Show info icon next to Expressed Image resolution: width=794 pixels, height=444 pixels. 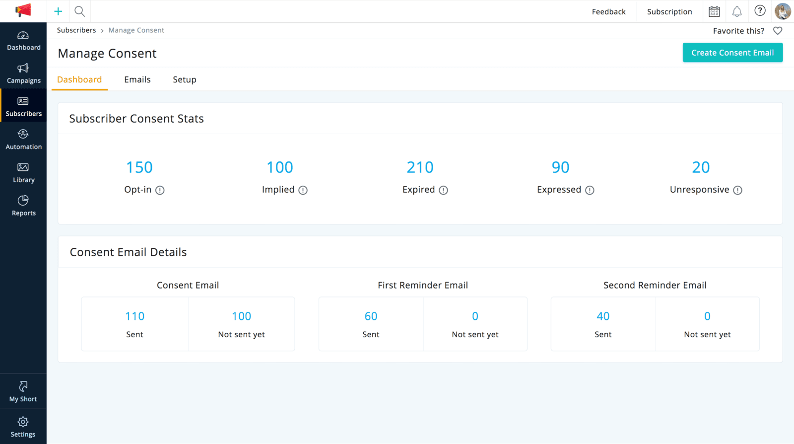pos(590,190)
